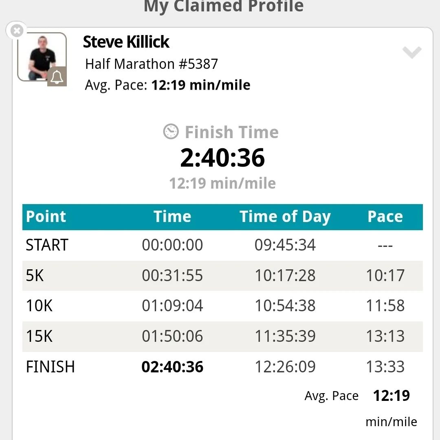Click the Time column header

pyautogui.click(x=172, y=217)
